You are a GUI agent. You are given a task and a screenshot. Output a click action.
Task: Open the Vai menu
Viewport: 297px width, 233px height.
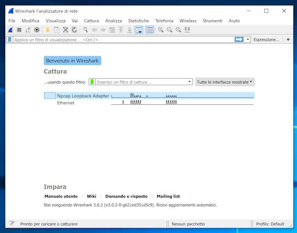(74, 20)
